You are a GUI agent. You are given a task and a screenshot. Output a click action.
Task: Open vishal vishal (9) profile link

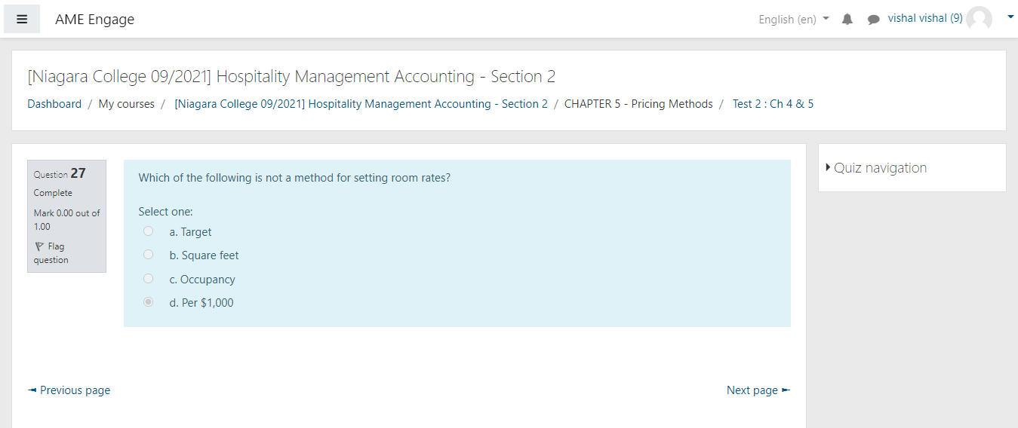pos(925,18)
